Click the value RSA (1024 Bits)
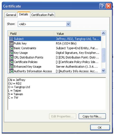 click(x=66, y=44)
